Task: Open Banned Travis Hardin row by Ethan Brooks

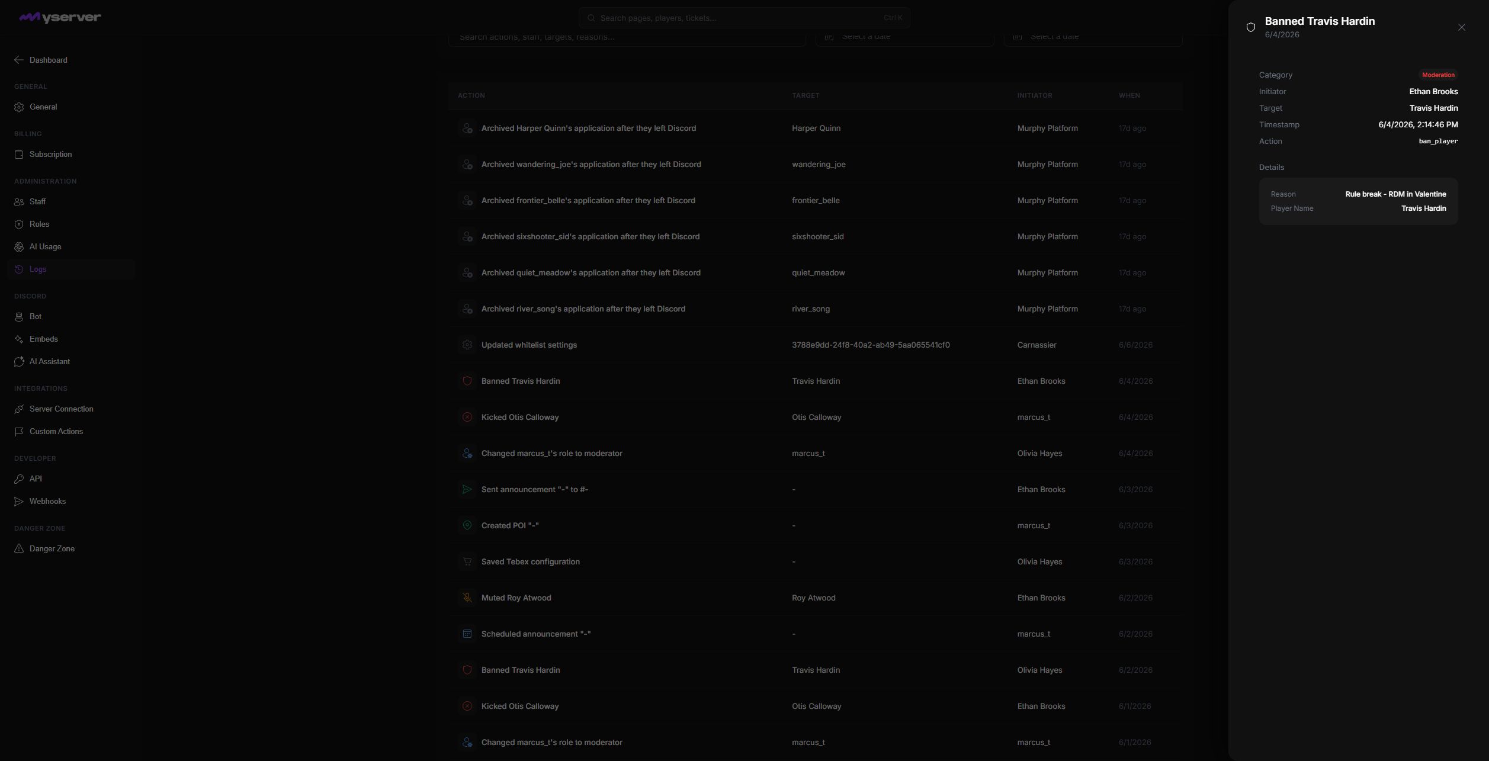Action: [x=815, y=381]
